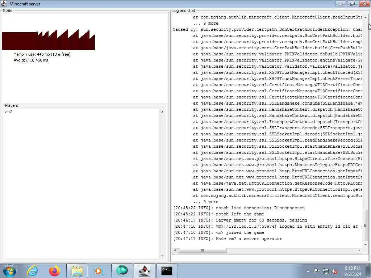Screen dimensions: 371x278
Task: Click the log horizontal scrollbar thumb
Action: point(202,250)
